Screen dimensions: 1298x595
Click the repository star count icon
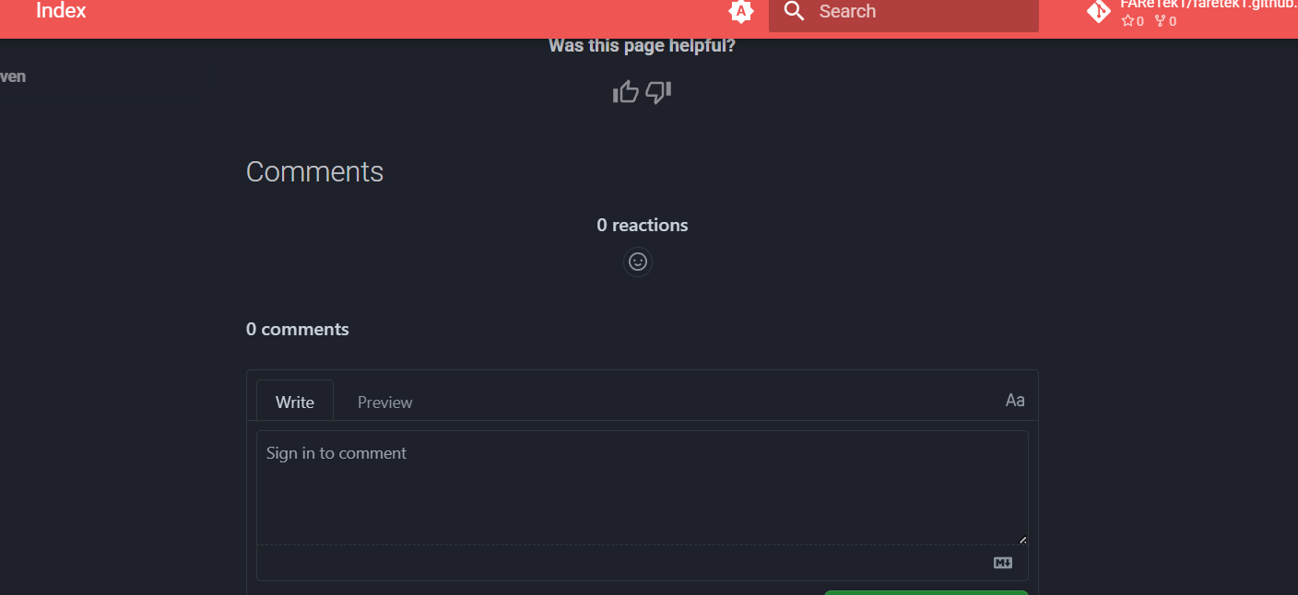click(1127, 21)
